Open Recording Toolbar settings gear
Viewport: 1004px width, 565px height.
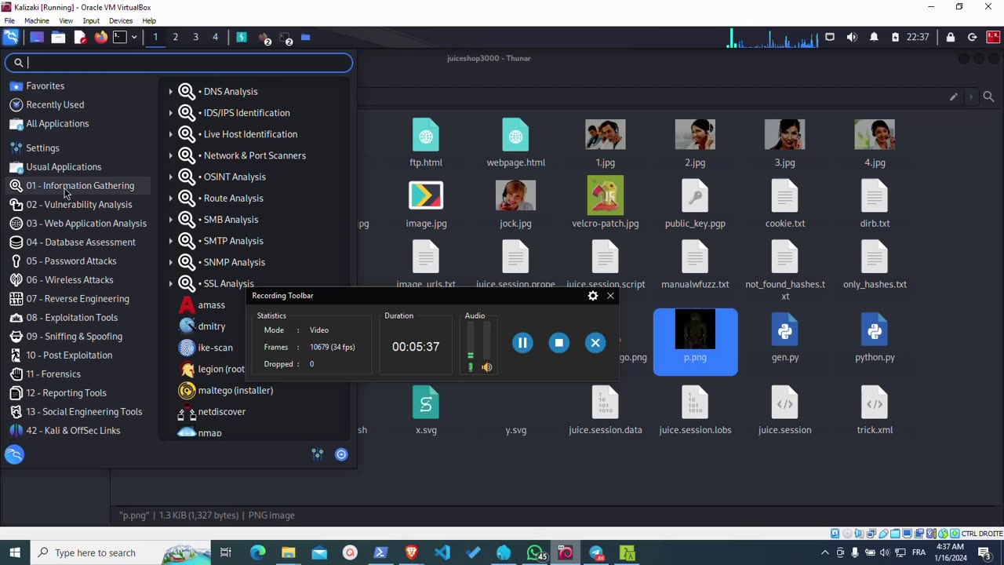(x=593, y=296)
